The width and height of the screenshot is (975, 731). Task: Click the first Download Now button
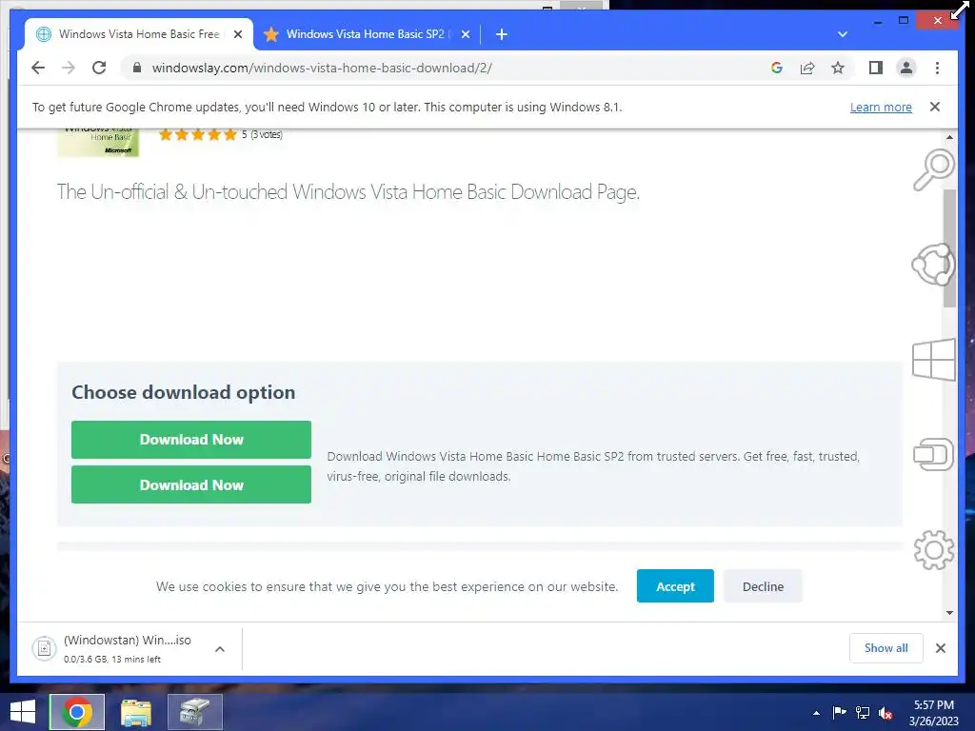coord(190,440)
